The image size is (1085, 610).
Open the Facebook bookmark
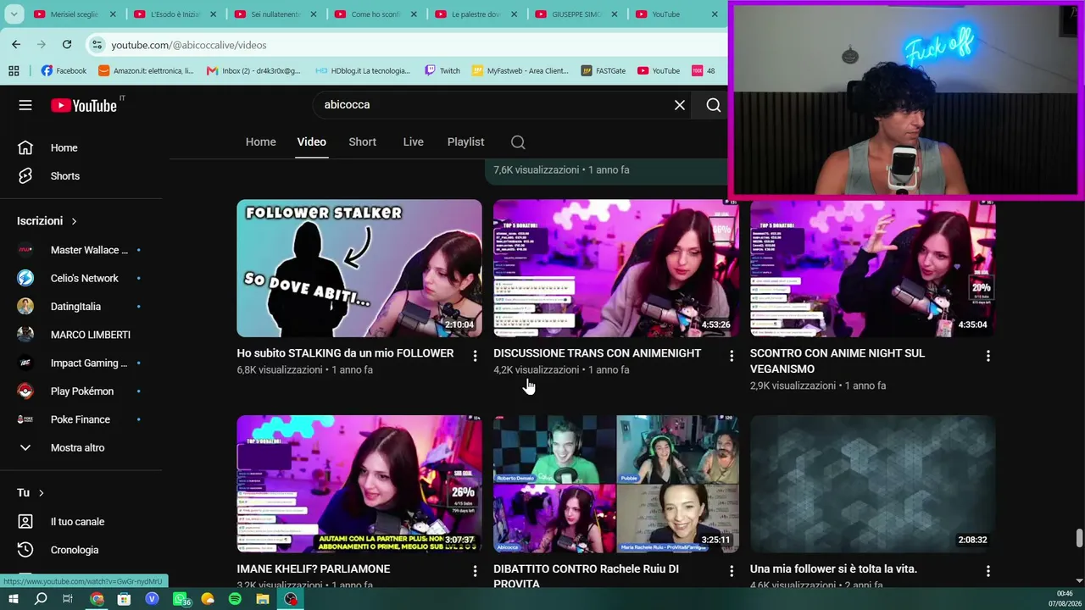click(64, 71)
